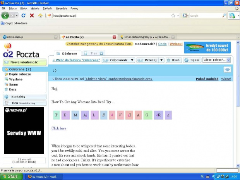Open the address bar history dropdown
The width and height of the screenshot is (240, 180).
tap(178, 15)
